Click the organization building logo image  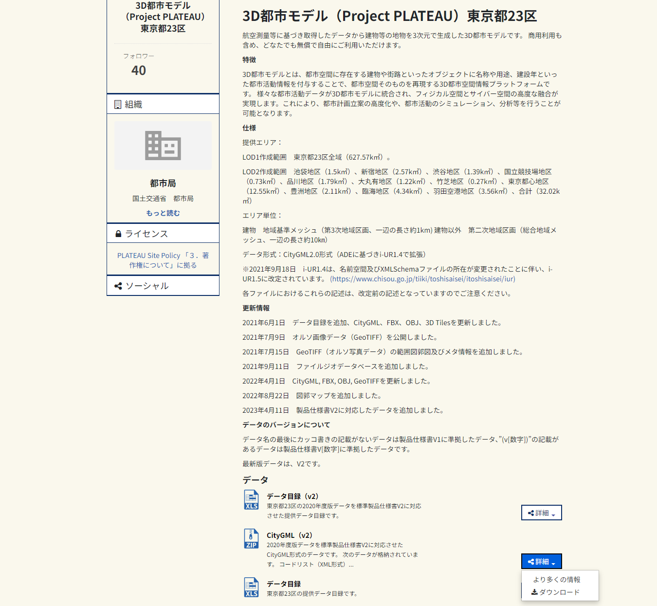click(x=163, y=146)
